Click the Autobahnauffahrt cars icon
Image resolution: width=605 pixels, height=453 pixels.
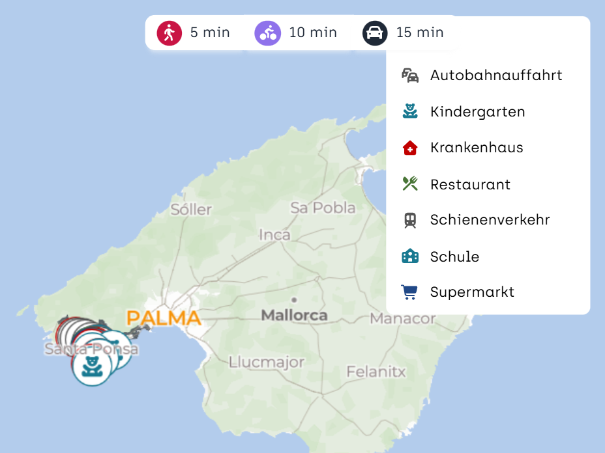pyautogui.click(x=410, y=75)
